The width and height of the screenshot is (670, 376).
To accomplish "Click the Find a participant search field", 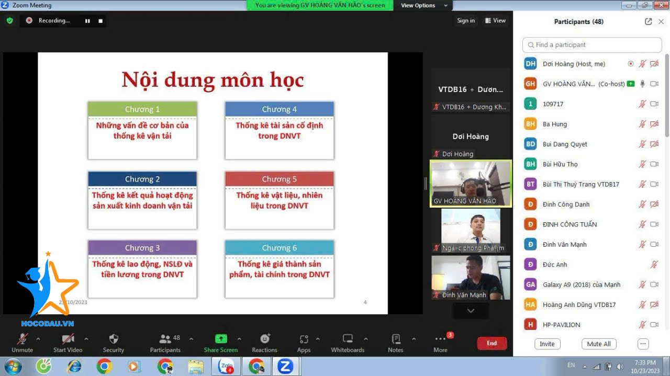I will (592, 45).
